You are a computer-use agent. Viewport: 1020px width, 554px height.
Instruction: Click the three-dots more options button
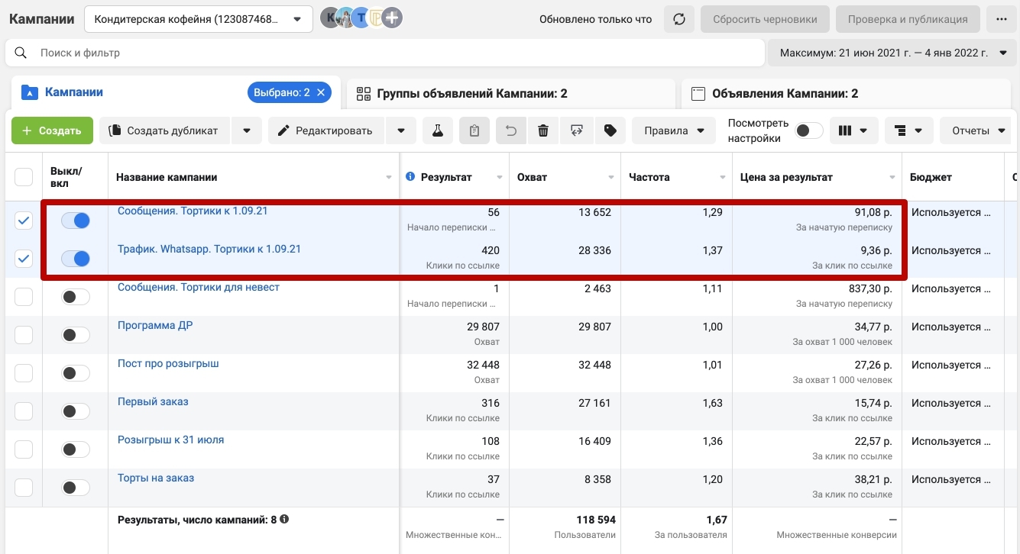(1002, 19)
